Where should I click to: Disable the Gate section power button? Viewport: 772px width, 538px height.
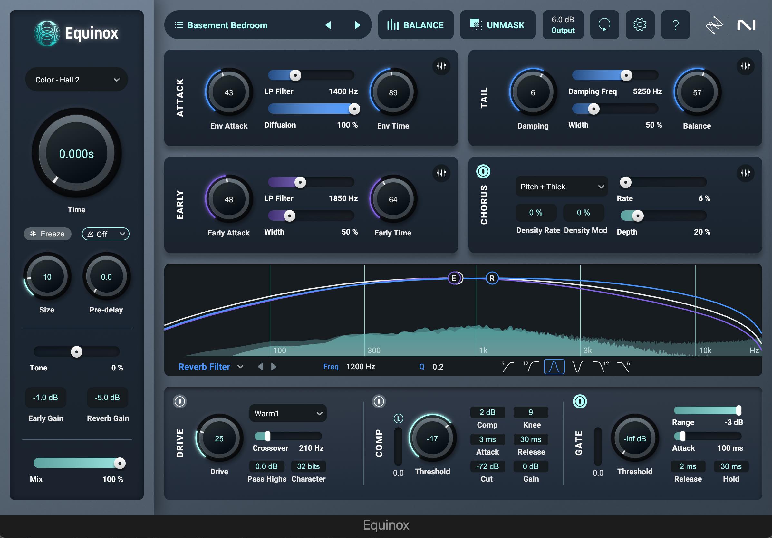click(x=580, y=401)
